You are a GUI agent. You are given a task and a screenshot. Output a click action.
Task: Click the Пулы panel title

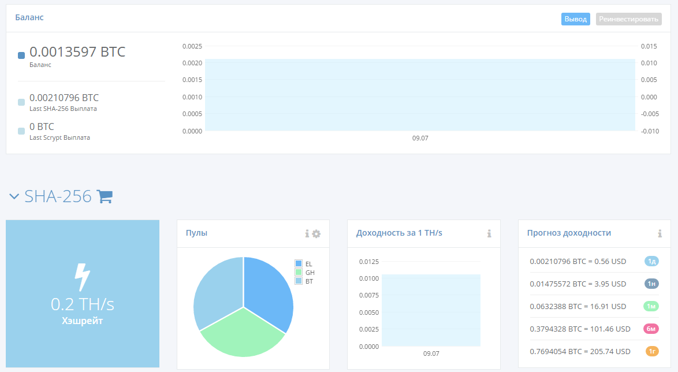tap(196, 233)
